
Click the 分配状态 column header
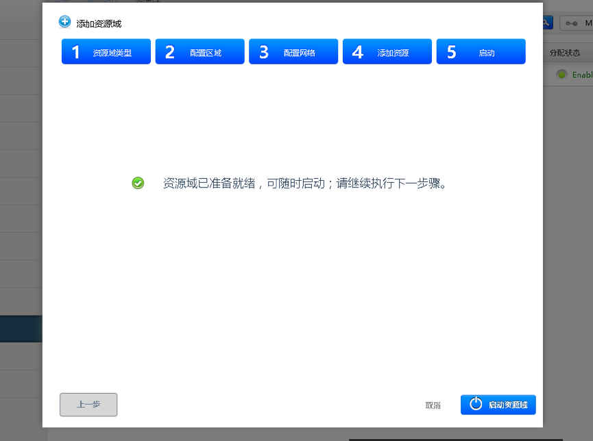point(565,53)
